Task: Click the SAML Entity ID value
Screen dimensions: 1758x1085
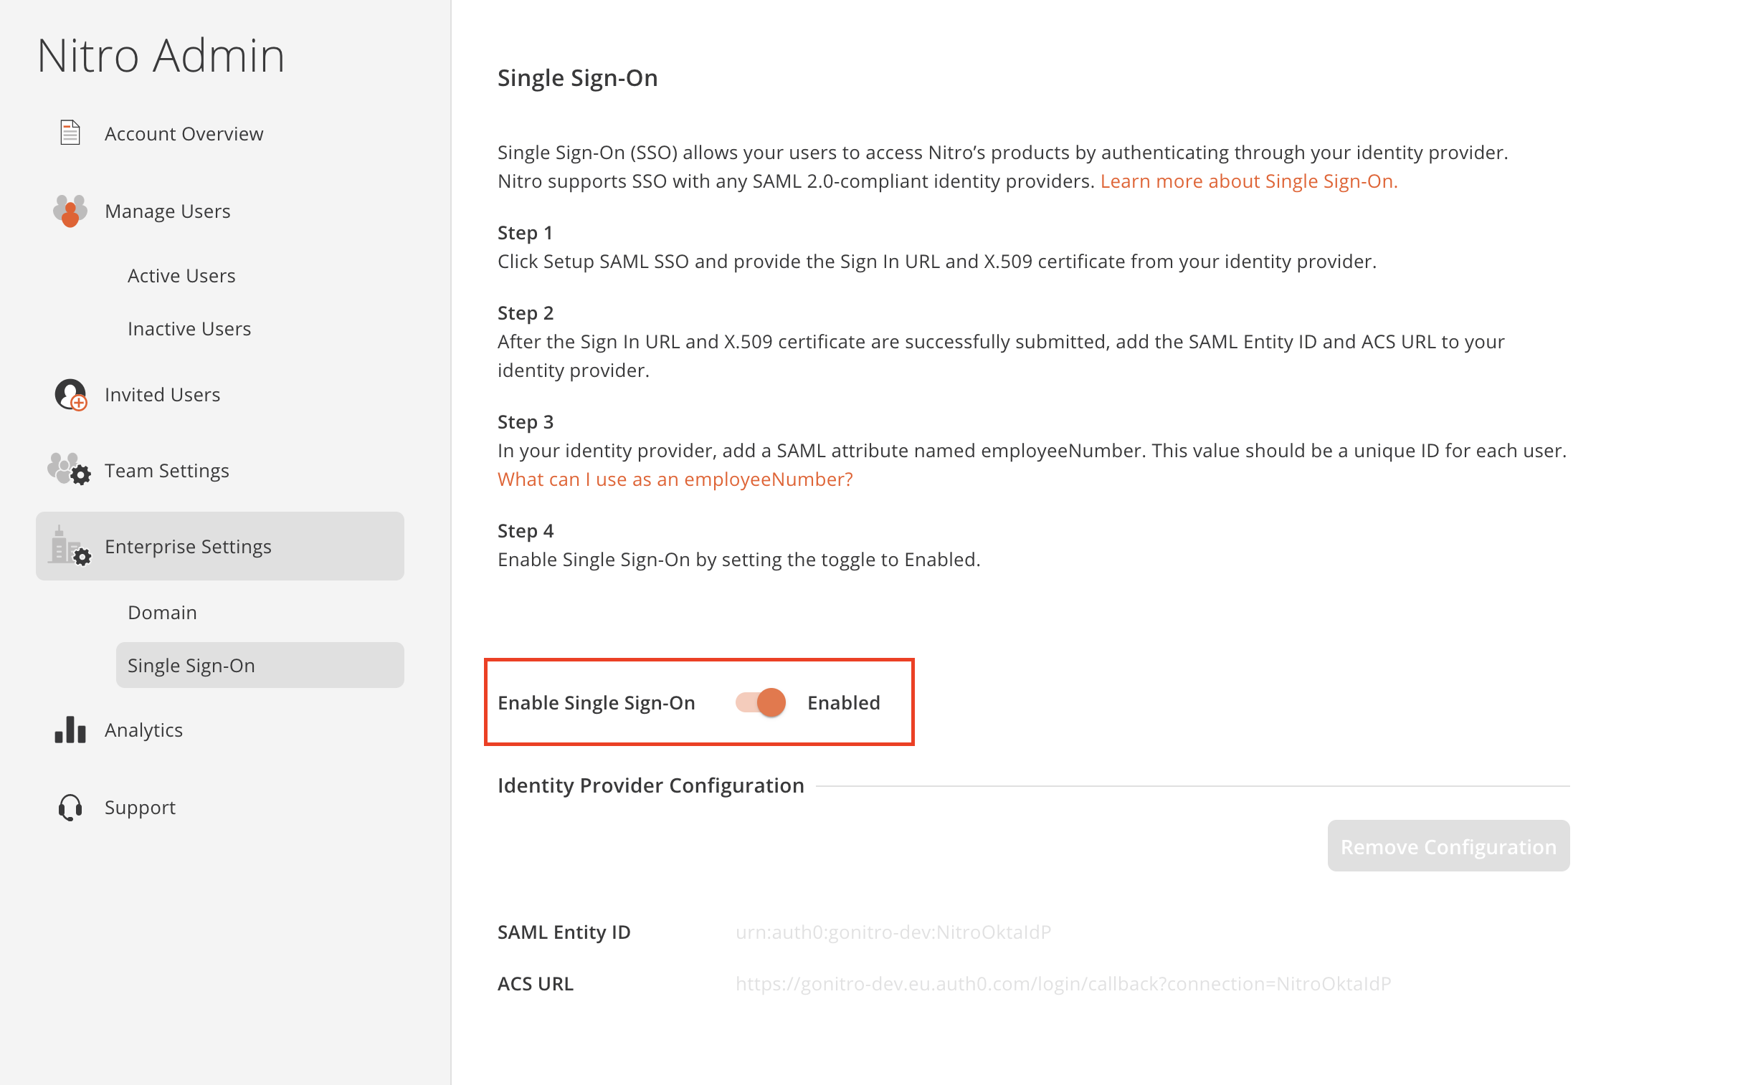Action: pyautogui.click(x=893, y=932)
